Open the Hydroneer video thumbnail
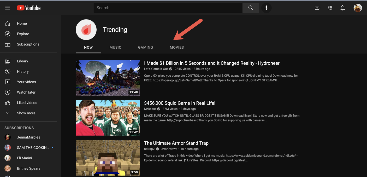367x177 pixels. pyautogui.click(x=108, y=77)
